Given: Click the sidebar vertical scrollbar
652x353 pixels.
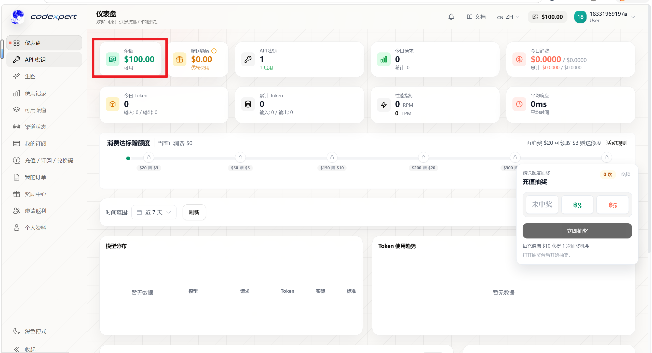Looking at the screenshot, I should 2,49.
